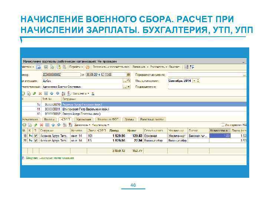The image size is (267, 200).
Task: Click the copy-row icon in employees toolbar
Action: pos(29,94)
